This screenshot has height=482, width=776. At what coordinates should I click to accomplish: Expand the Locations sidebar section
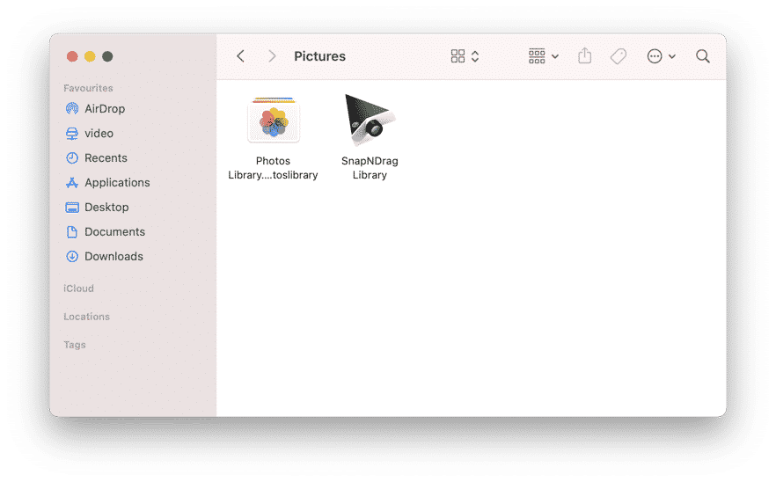click(86, 317)
